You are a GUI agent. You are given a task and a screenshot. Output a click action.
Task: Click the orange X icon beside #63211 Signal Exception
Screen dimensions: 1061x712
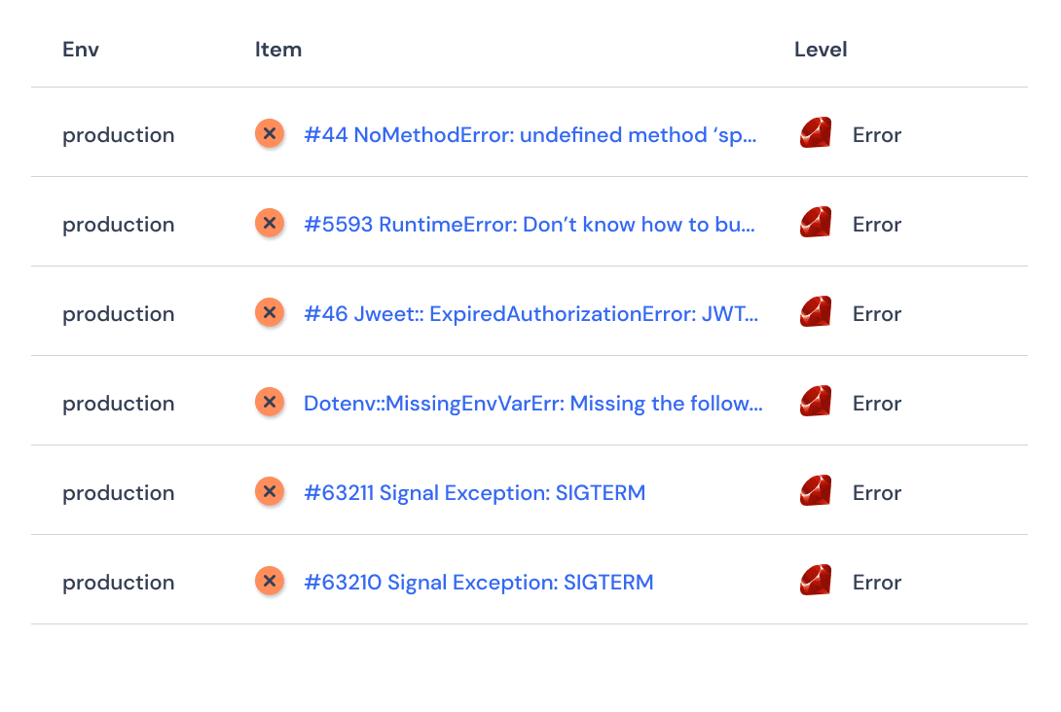pyautogui.click(x=270, y=492)
